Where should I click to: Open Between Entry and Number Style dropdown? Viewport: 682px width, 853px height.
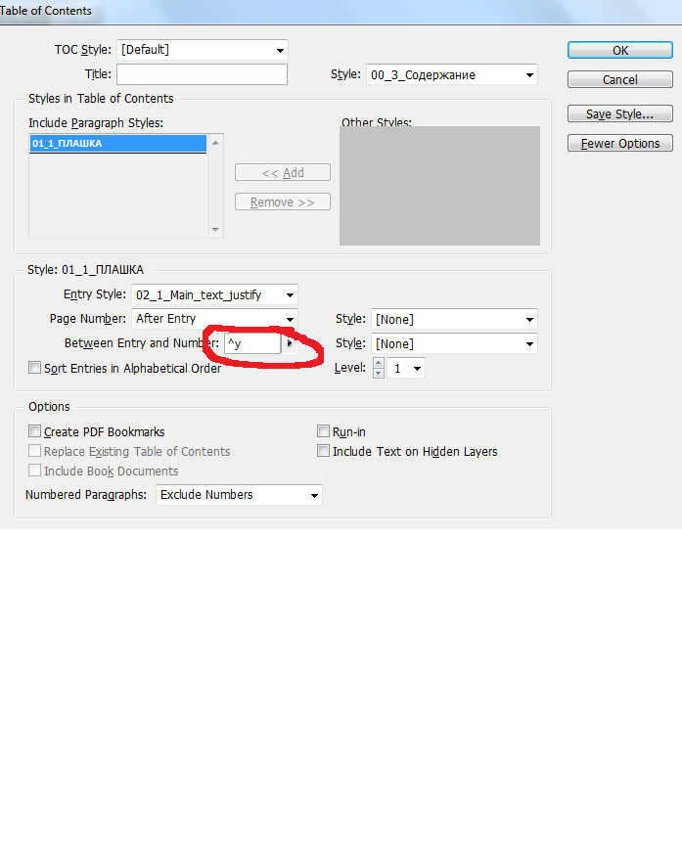[x=454, y=343]
